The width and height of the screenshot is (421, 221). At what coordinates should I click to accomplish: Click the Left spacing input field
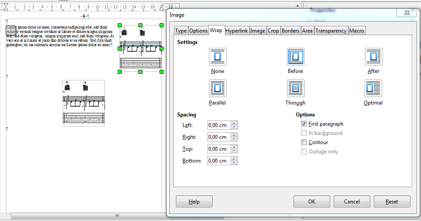click(219, 125)
